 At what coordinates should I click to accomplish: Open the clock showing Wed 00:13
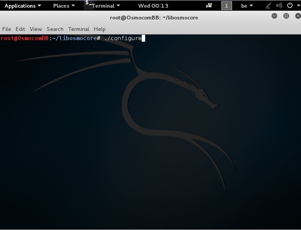tap(153, 6)
